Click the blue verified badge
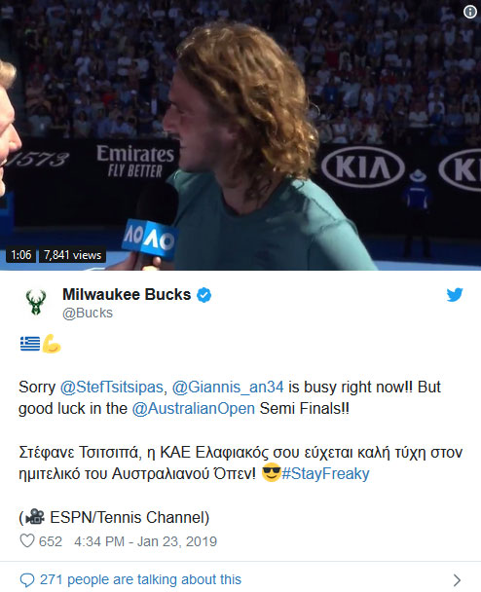Screen dimensions: 481x592 click(x=203, y=295)
